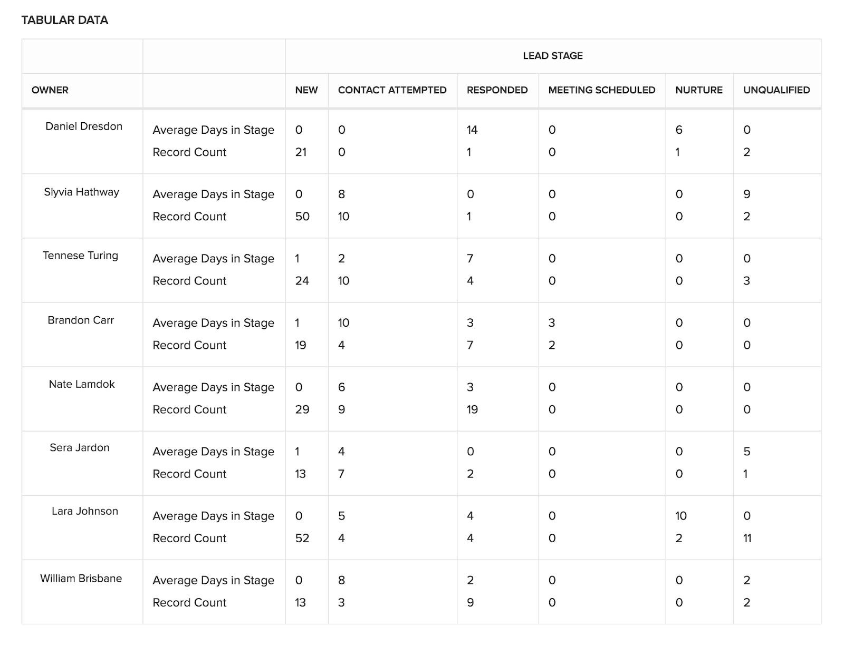Click the NEW column header
Screen dimensions: 844x646
[306, 90]
